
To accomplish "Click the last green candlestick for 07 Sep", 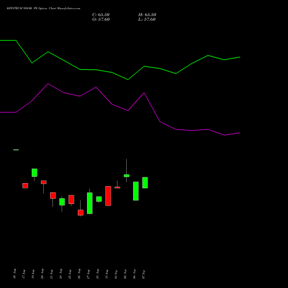I will click(145, 183).
